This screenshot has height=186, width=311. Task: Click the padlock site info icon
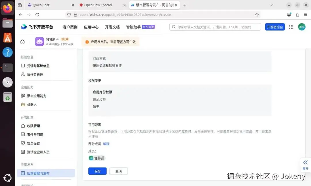point(75,15)
